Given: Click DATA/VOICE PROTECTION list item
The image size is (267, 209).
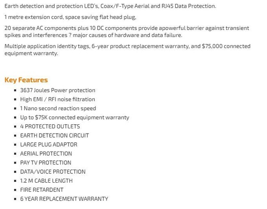Looking at the screenshot, I should 53,172.
